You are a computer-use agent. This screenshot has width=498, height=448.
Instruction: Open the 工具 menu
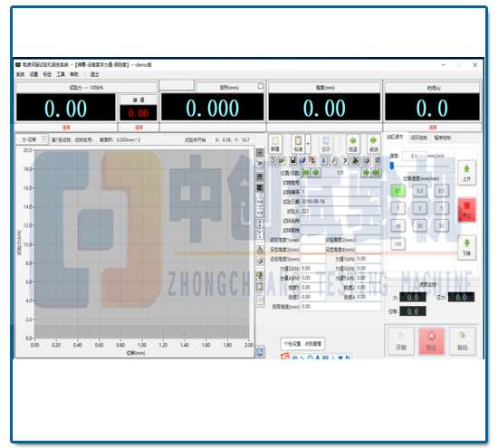pyautogui.click(x=61, y=74)
